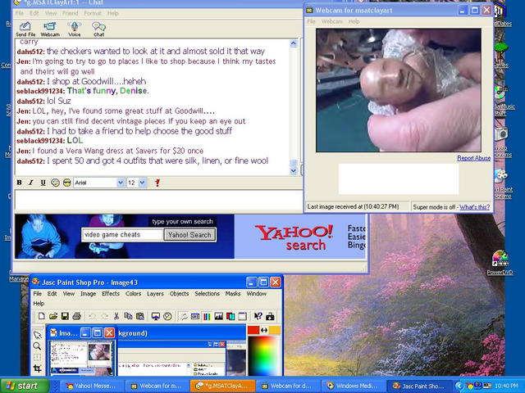The width and height of the screenshot is (525, 393).
Task: Toggle Underline text formatting
Action: (x=43, y=183)
